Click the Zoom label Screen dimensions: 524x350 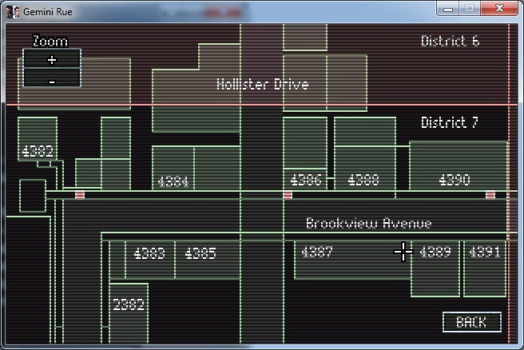click(50, 42)
